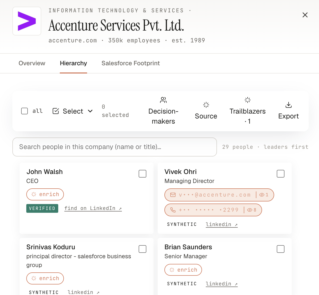Screen dimensions: 319x295
Task: Open Srinivas Koduru's linkedin link
Action: point(83,292)
